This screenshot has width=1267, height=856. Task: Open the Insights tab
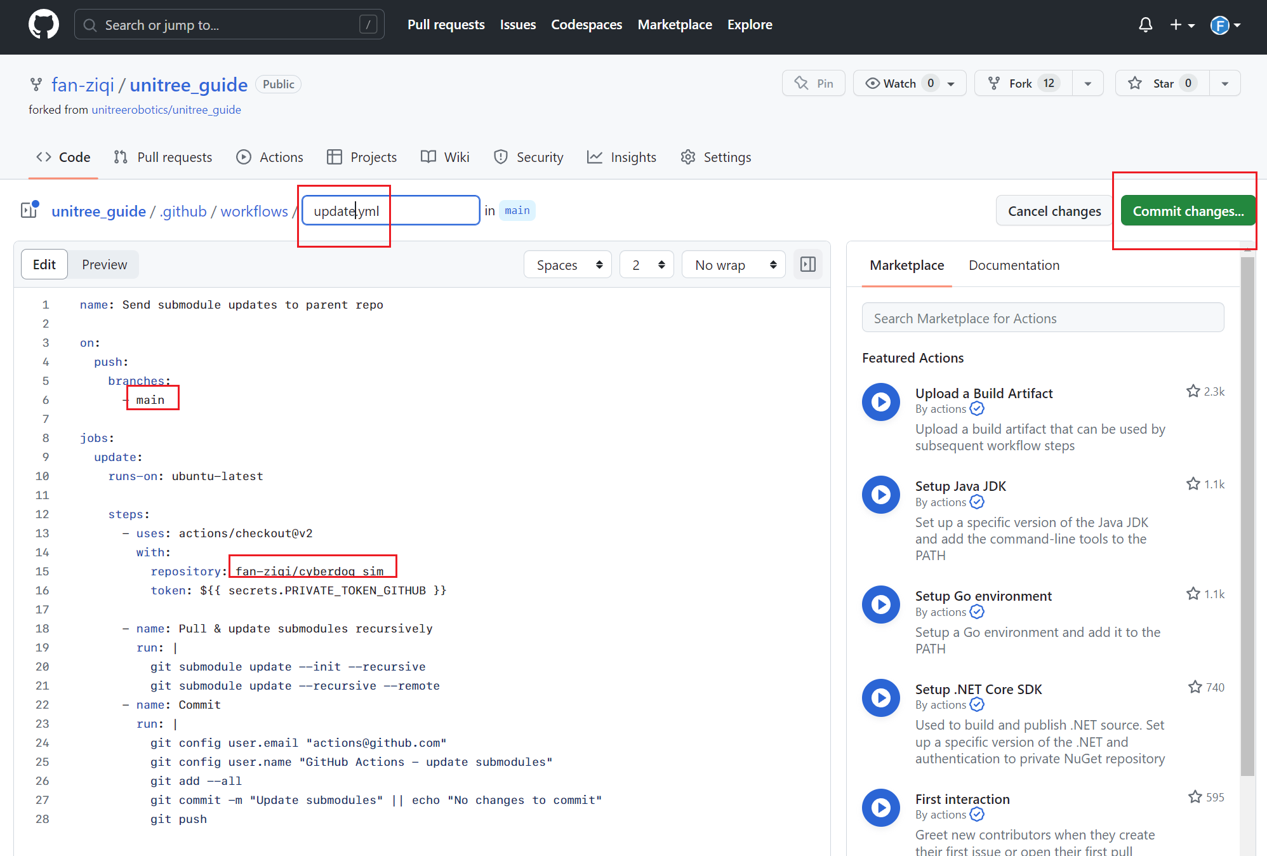tap(621, 157)
